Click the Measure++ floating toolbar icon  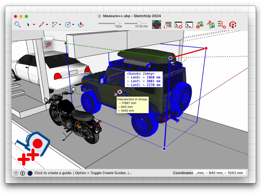coord(48,45)
